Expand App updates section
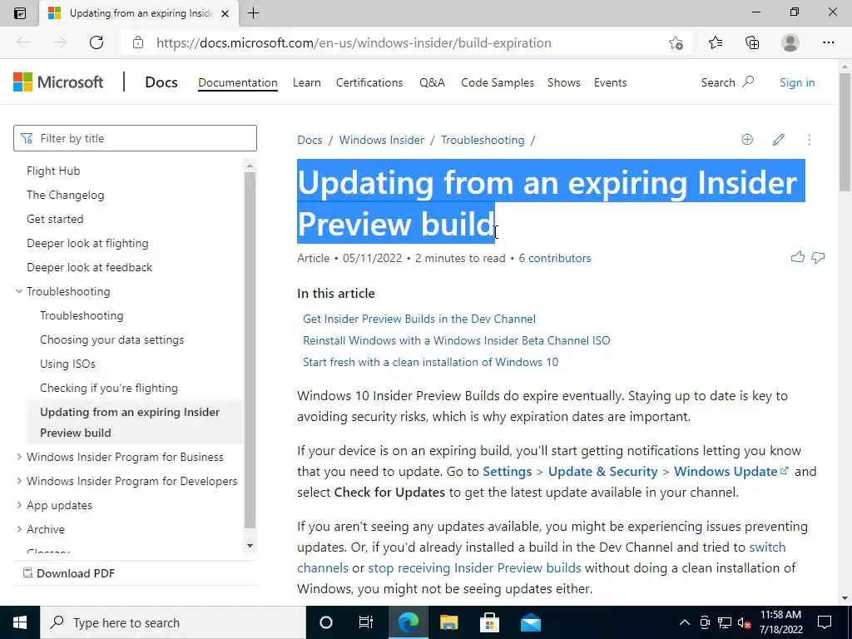Viewport: 852px width, 639px height. click(19, 505)
